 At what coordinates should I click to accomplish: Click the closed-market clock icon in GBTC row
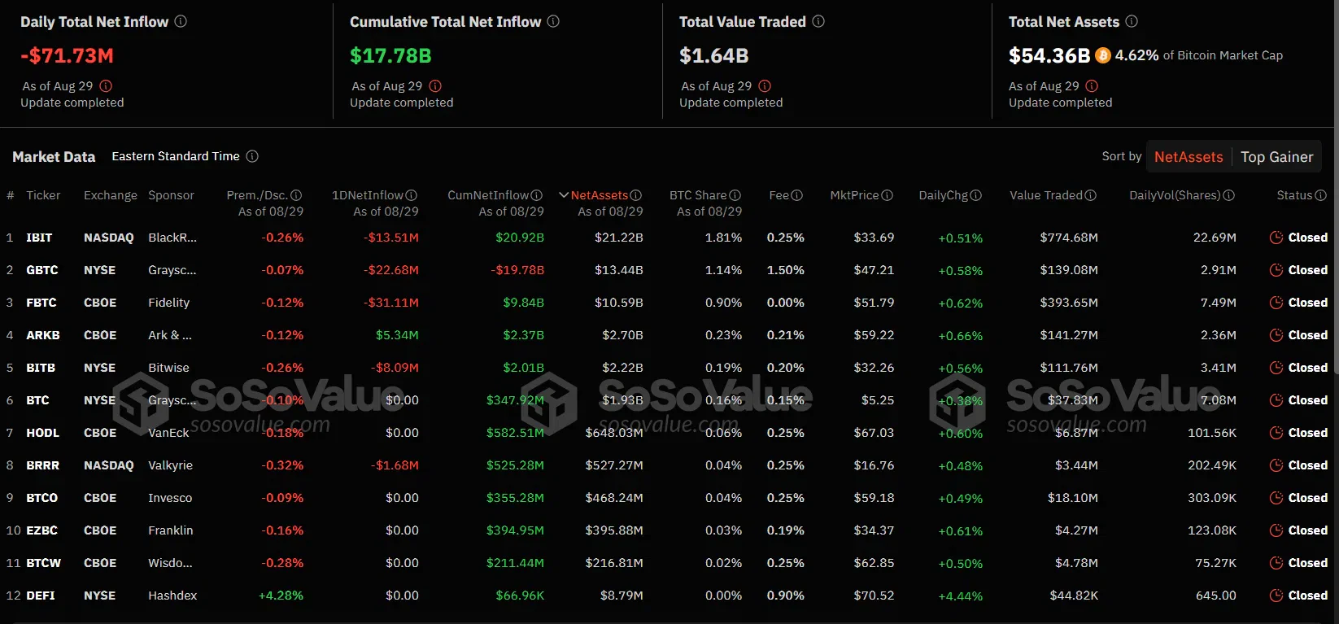(x=1276, y=270)
